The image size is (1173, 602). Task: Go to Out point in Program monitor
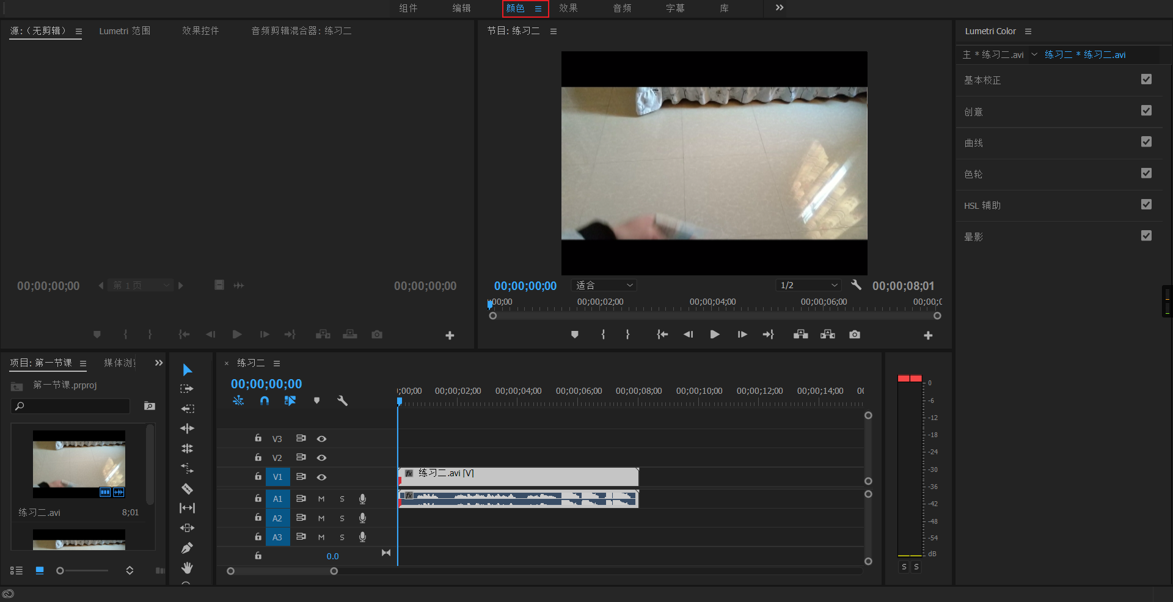point(769,335)
